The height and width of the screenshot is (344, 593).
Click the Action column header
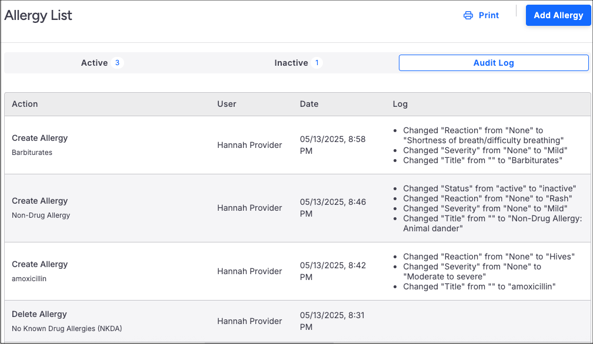[x=25, y=104]
